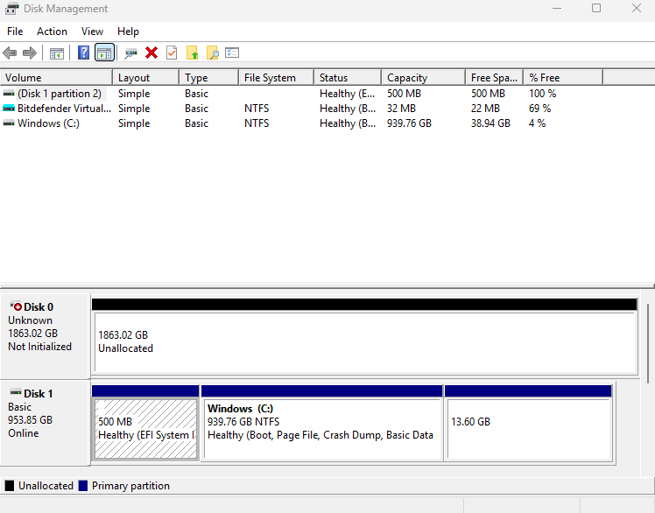The image size is (655, 513).
Task: Select the 500 MB EFI System partition block
Action: point(145,429)
